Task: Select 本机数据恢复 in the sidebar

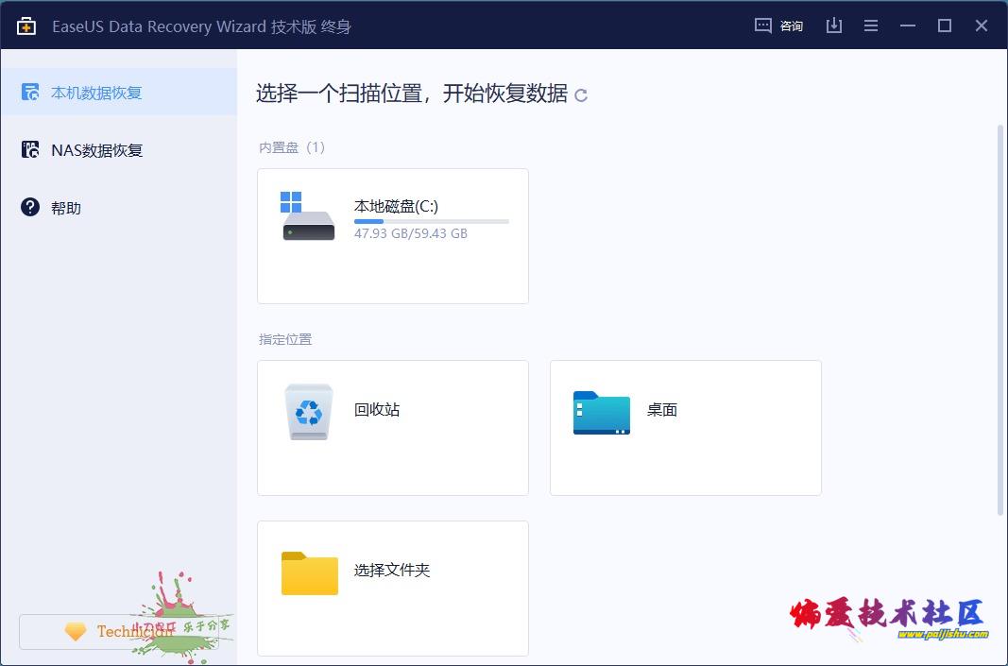Action: [x=119, y=92]
